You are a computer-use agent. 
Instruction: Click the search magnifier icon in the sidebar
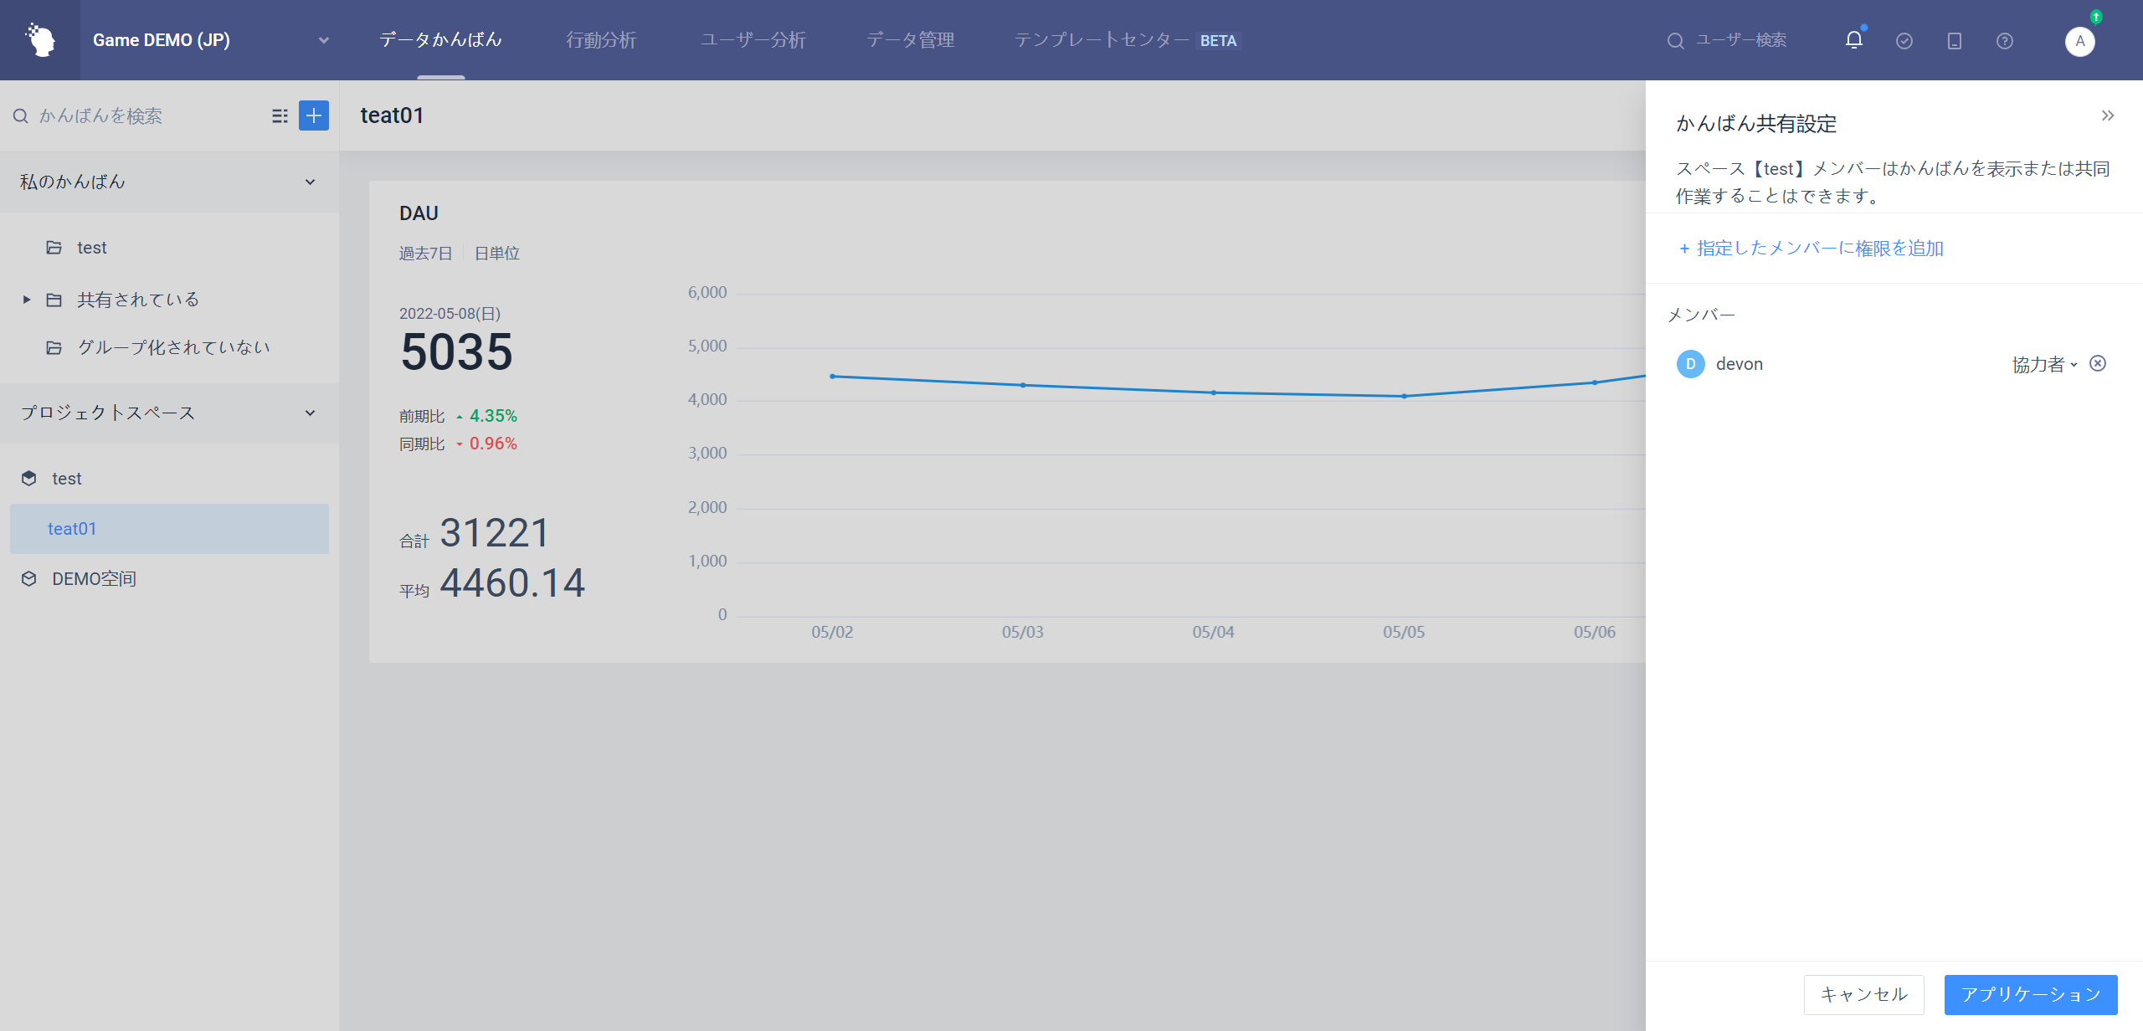[21, 115]
